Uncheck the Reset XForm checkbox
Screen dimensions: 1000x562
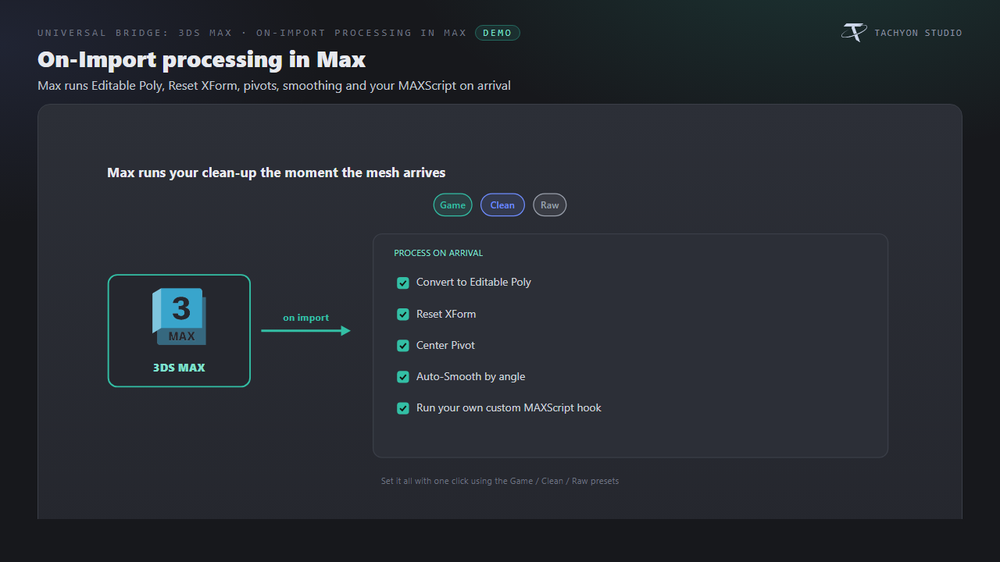pyautogui.click(x=403, y=315)
